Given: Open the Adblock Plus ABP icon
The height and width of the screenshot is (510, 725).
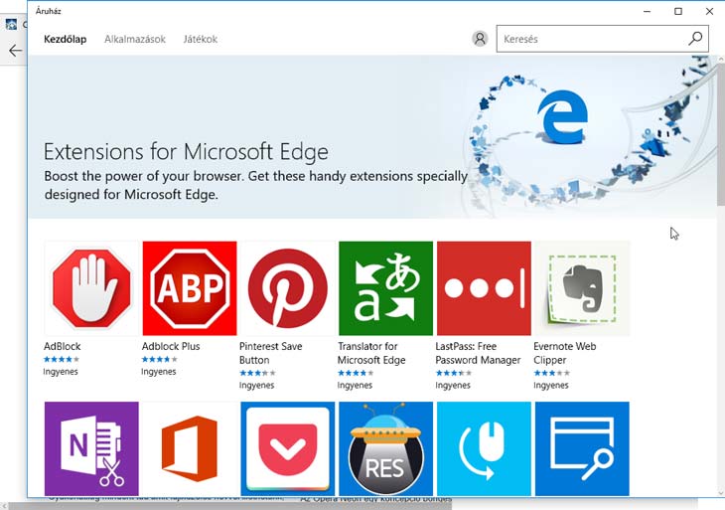Looking at the screenshot, I should coord(190,287).
